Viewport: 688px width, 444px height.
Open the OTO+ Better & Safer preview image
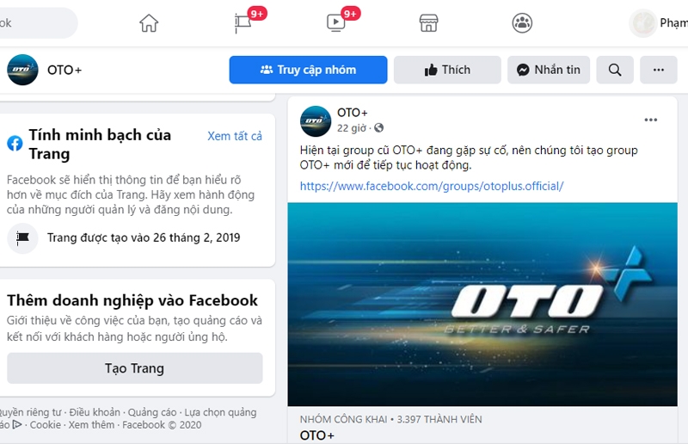point(482,304)
